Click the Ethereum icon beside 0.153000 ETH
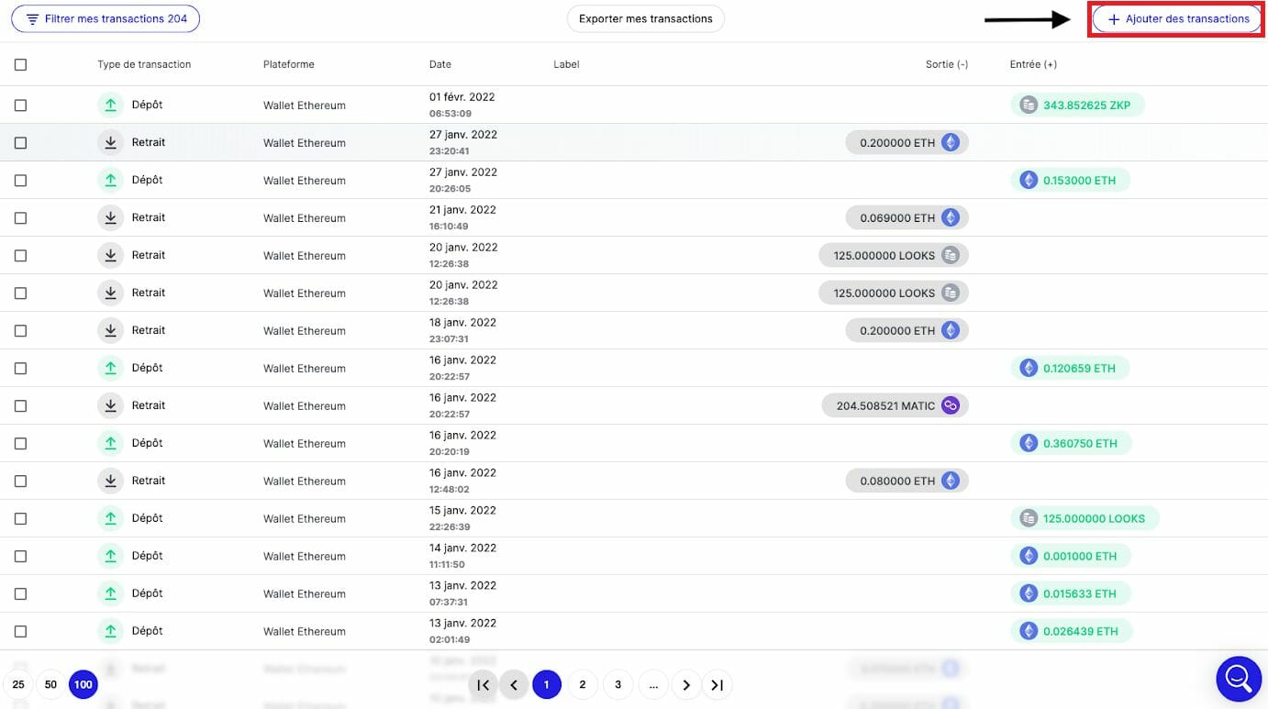Viewport: 1268px width, 709px height. [x=1029, y=181]
